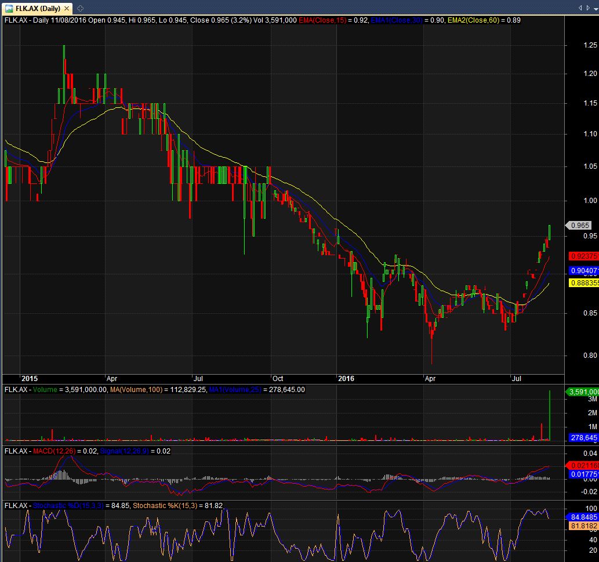
Task: Click the Vol 3,591,000 value in title
Action: point(275,20)
